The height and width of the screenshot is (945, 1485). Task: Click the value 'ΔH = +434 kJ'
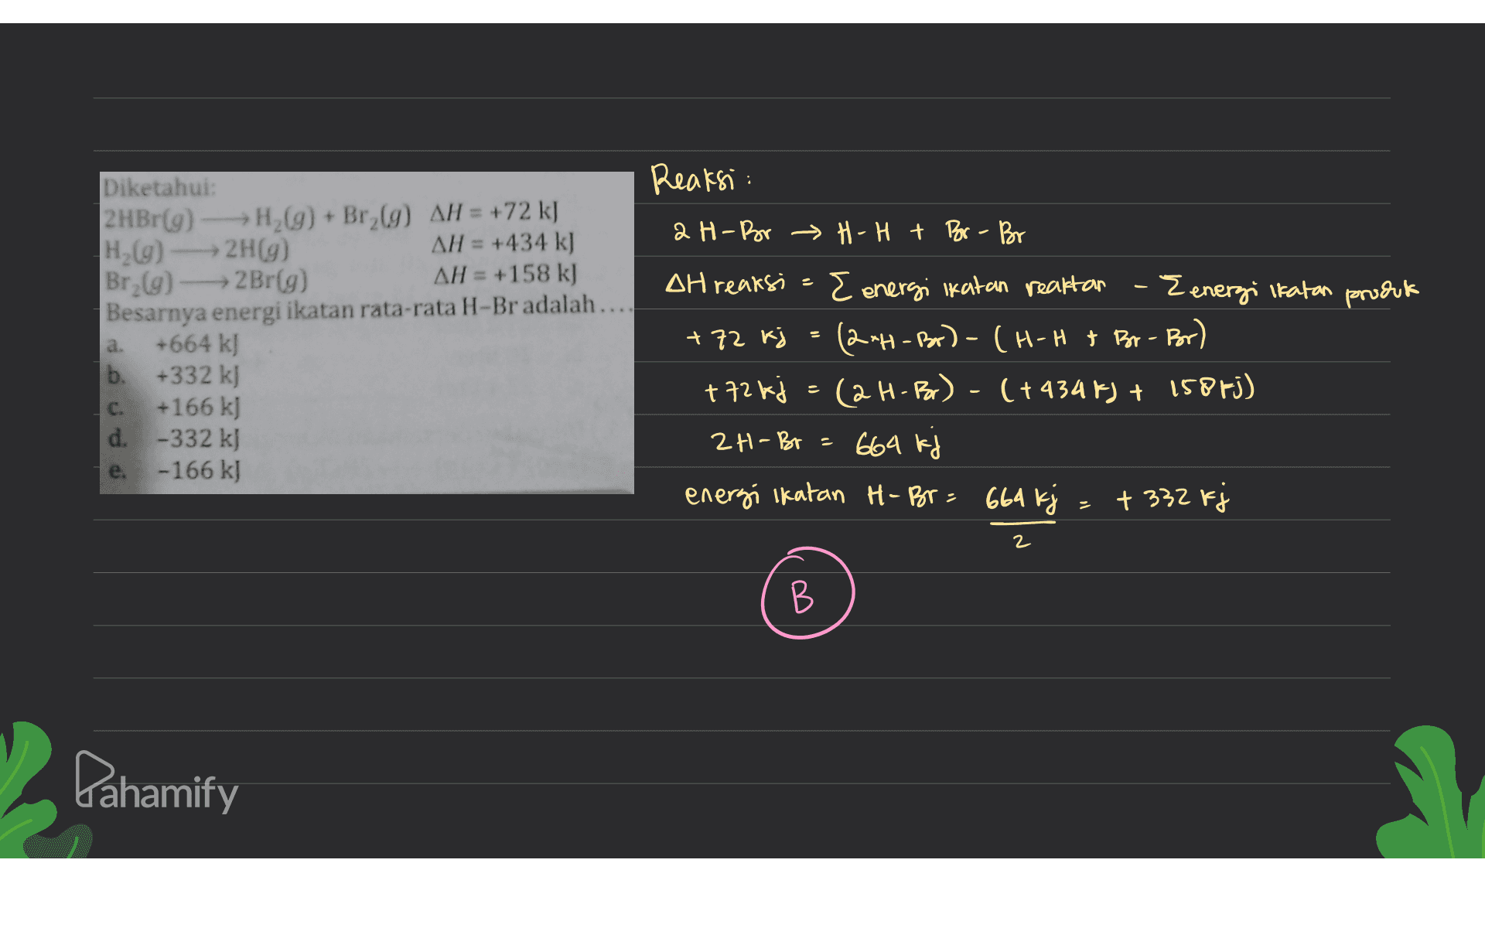click(503, 243)
